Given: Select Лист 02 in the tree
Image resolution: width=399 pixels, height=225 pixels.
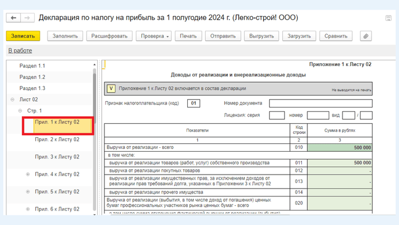Looking at the screenshot, I should coord(28,100).
